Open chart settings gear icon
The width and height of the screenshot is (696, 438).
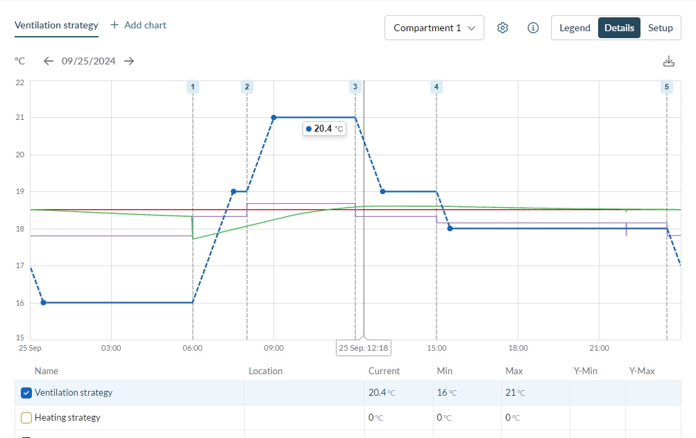pyautogui.click(x=502, y=28)
